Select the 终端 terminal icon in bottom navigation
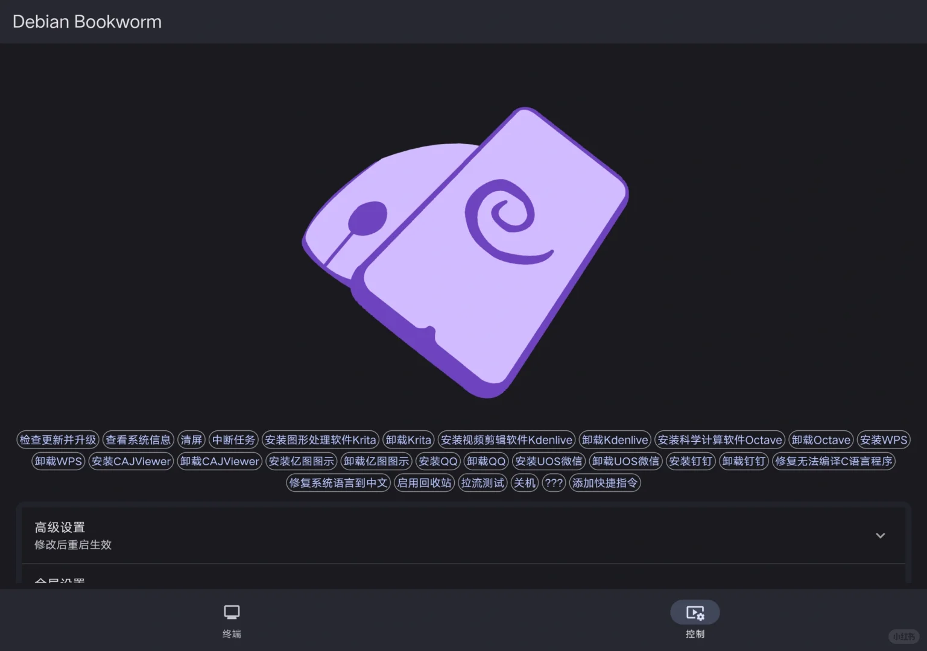This screenshot has height=651, width=927. pyautogui.click(x=231, y=620)
